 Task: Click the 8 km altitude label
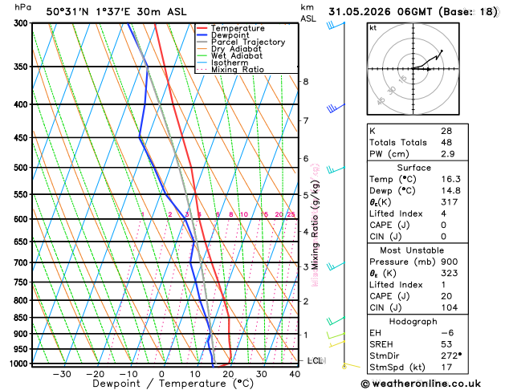click(x=306, y=82)
